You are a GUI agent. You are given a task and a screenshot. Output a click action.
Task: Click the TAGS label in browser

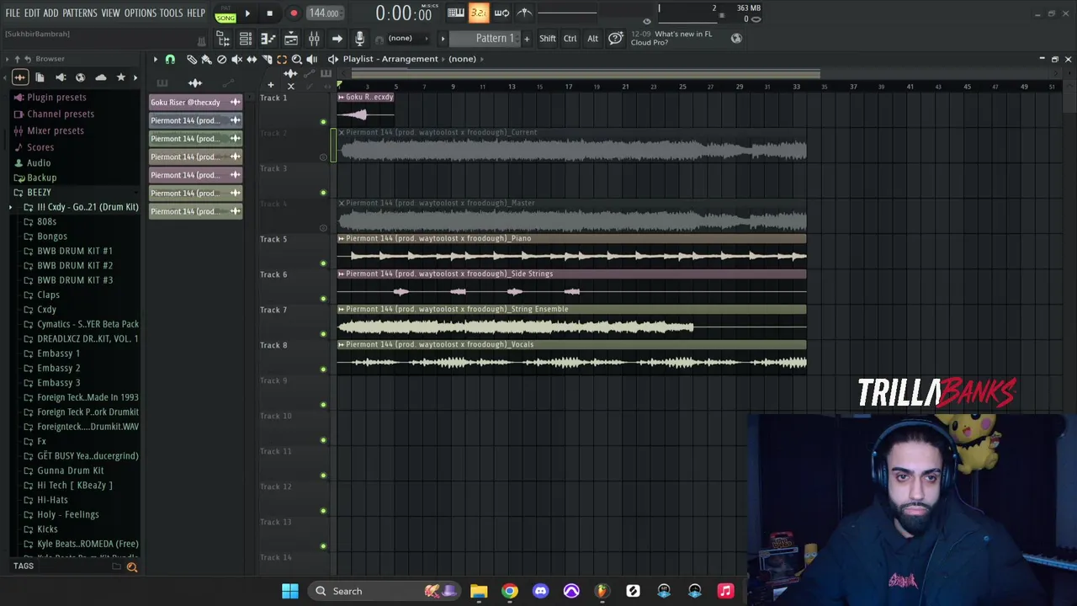[x=24, y=566]
